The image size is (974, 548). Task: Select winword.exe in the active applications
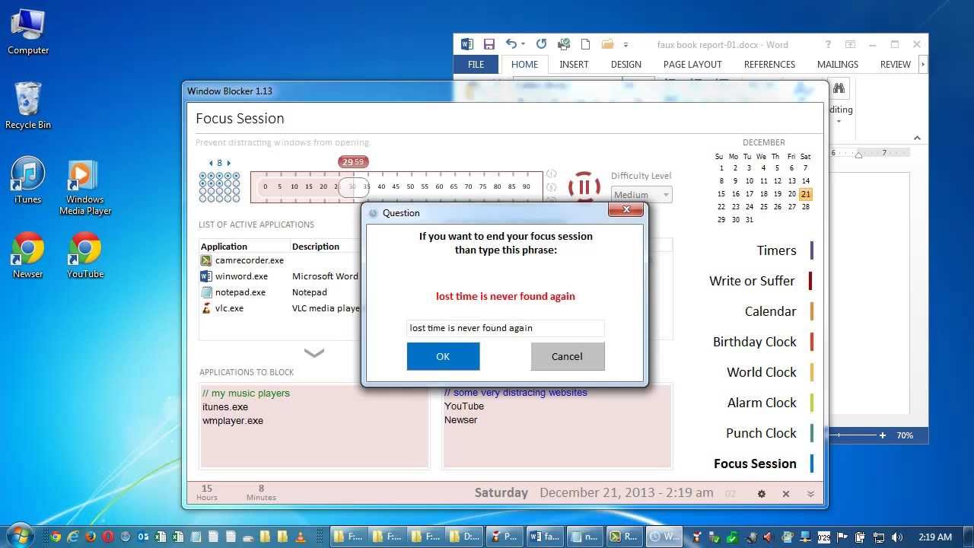coord(241,276)
